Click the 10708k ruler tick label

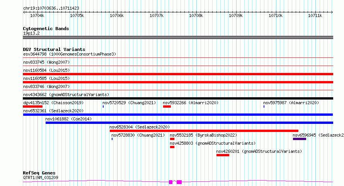point(196,15)
